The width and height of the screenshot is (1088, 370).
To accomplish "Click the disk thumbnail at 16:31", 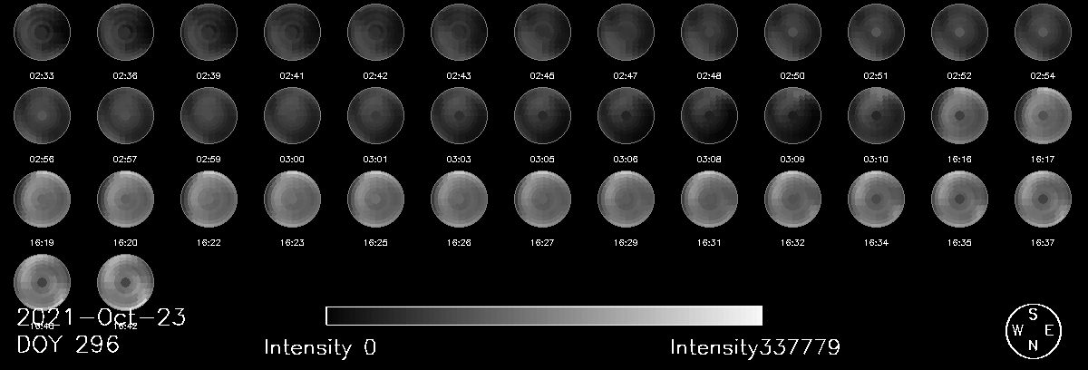I will (709, 199).
